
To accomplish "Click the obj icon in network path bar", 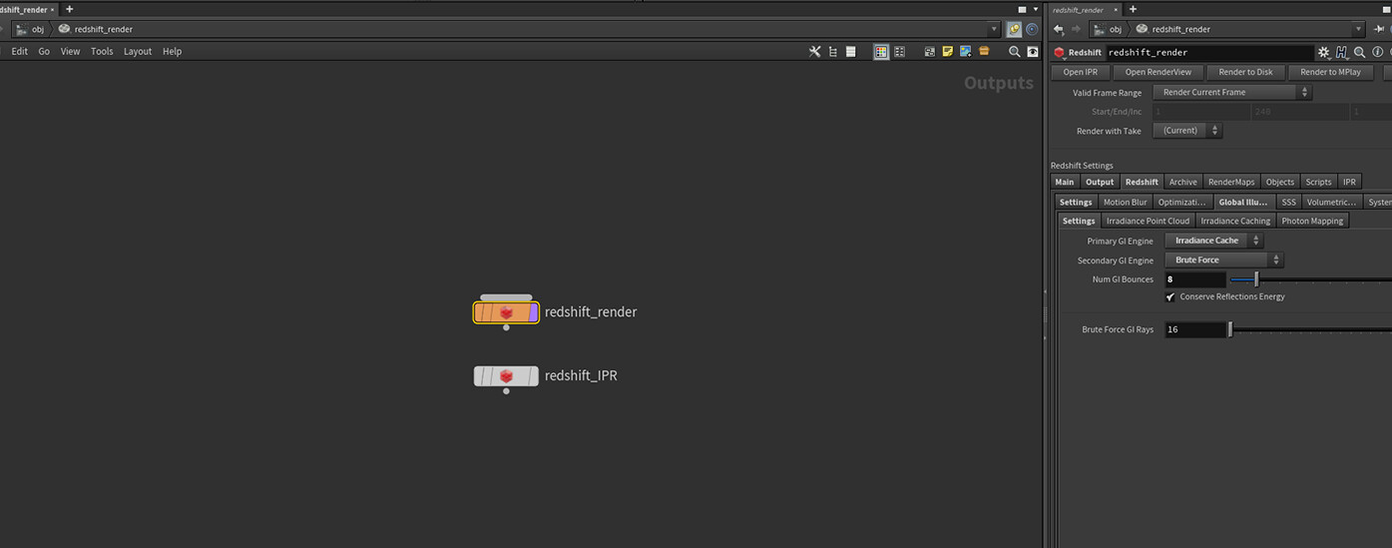I will click(20, 29).
